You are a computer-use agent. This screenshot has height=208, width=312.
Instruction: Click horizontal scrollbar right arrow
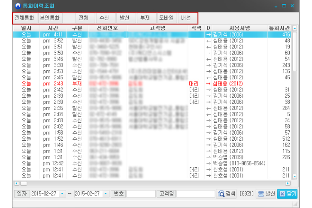coord(288,184)
